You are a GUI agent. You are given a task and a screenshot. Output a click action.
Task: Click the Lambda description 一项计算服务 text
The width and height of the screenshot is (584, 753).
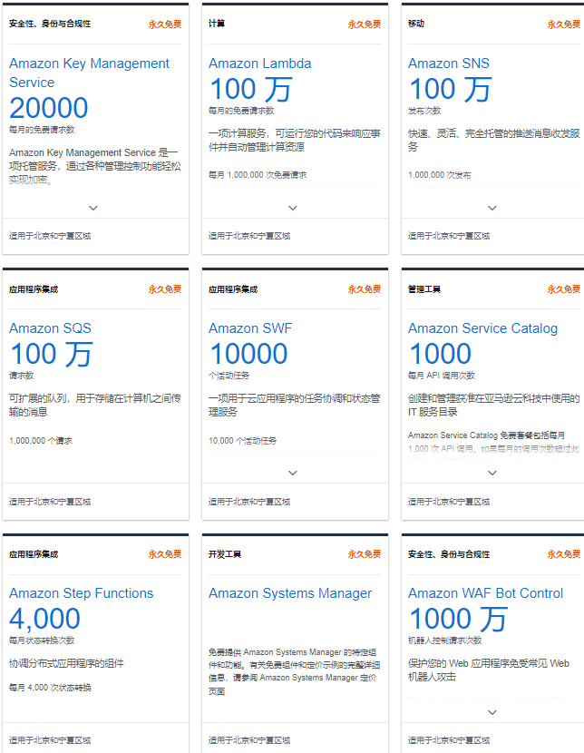294,141
